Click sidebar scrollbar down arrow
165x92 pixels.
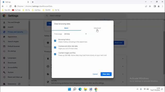click(x=29, y=85)
